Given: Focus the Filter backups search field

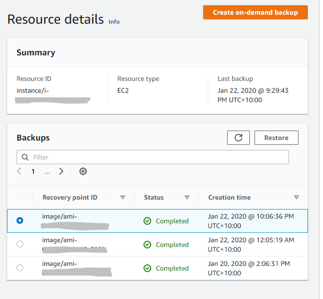Looking at the screenshot, I should point(158,157).
